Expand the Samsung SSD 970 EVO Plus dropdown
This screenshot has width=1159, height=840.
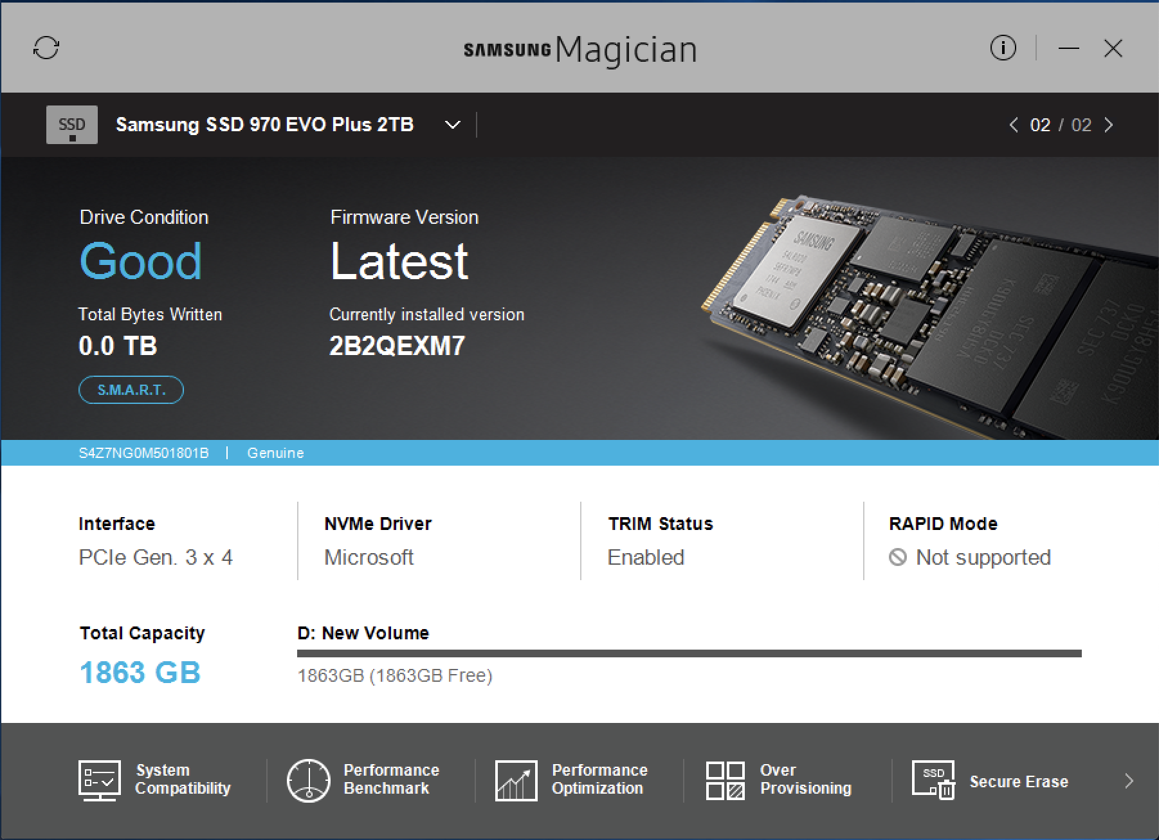click(453, 125)
